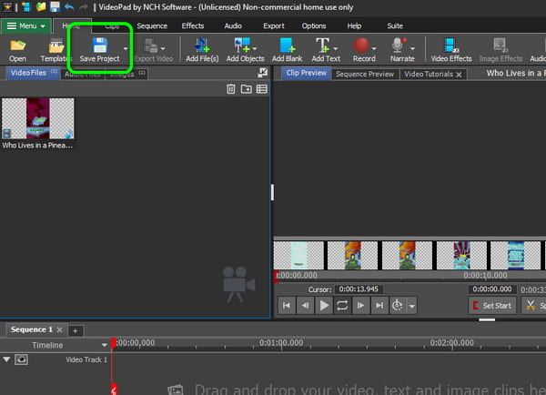Image resolution: width=546 pixels, height=395 pixels.
Task: Select the Who Lives in a Pinea... clip thumbnail
Action: pyautogui.click(x=37, y=118)
